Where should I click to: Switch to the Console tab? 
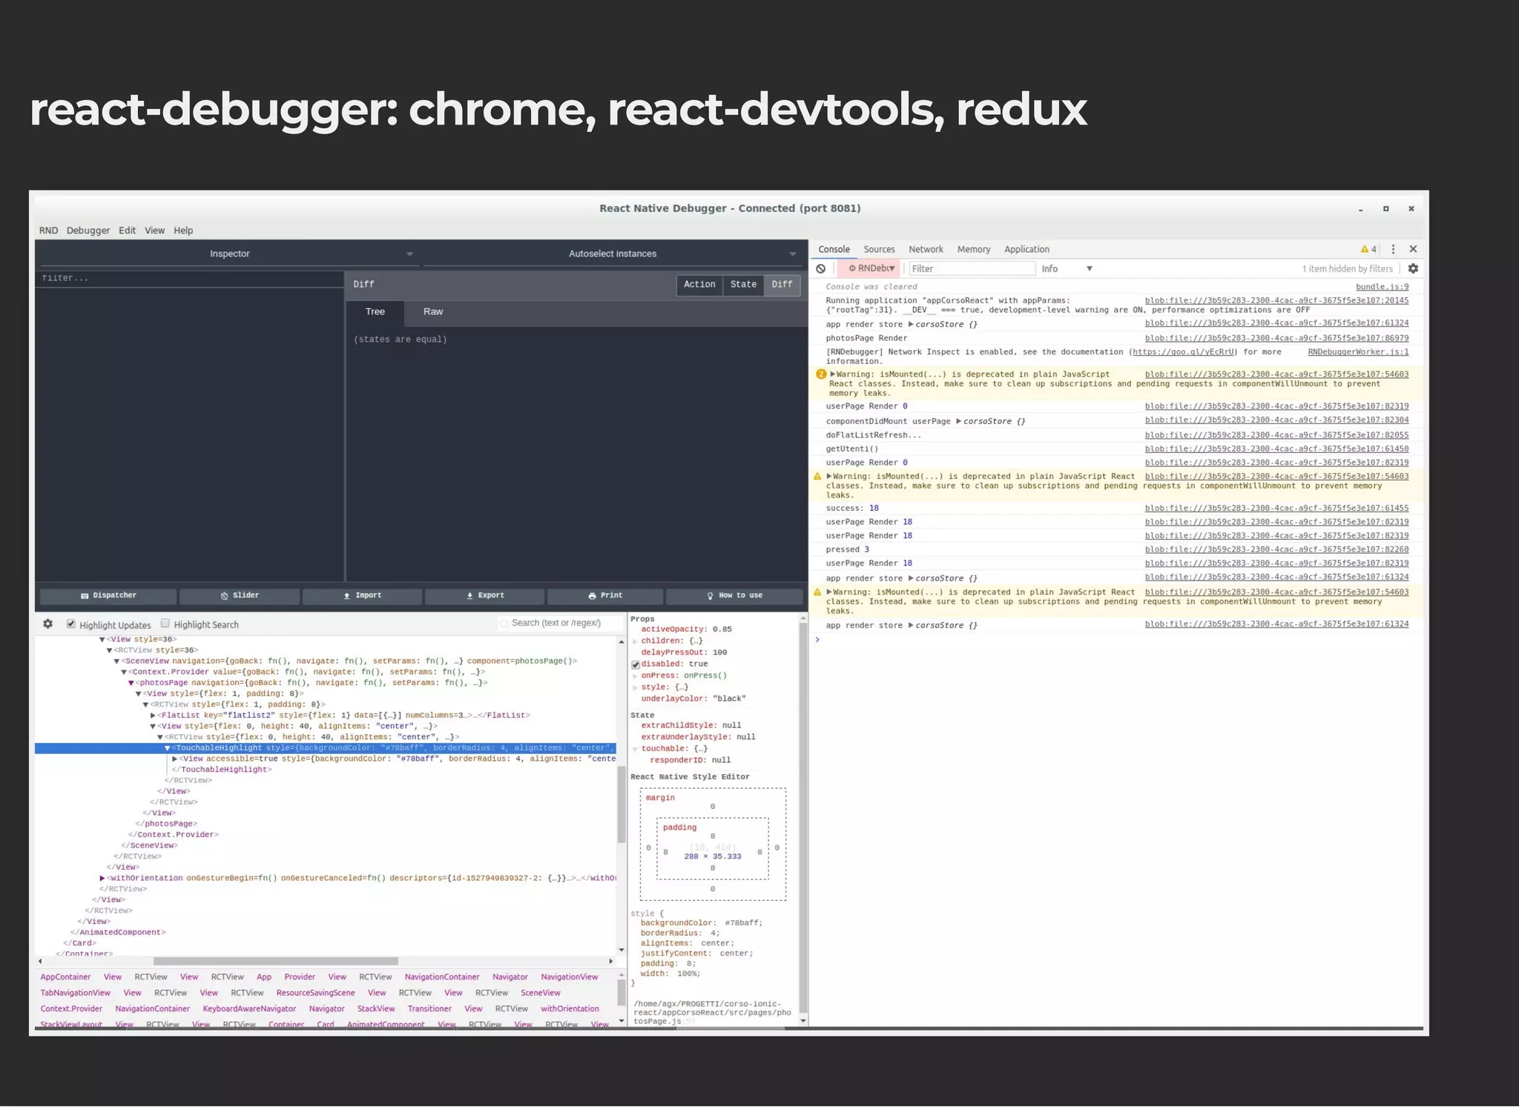pyautogui.click(x=834, y=249)
